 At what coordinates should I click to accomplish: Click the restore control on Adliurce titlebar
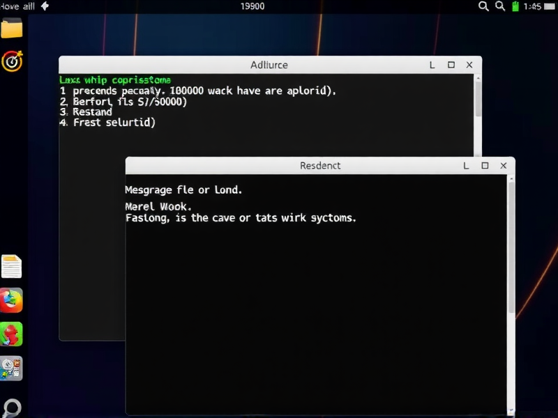coord(450,64)
